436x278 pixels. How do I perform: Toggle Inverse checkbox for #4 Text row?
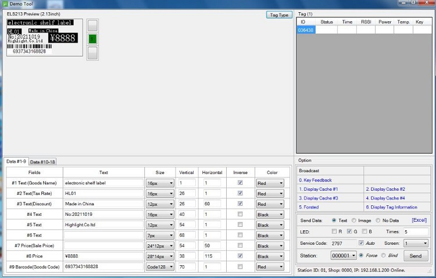tap(240, 215)
